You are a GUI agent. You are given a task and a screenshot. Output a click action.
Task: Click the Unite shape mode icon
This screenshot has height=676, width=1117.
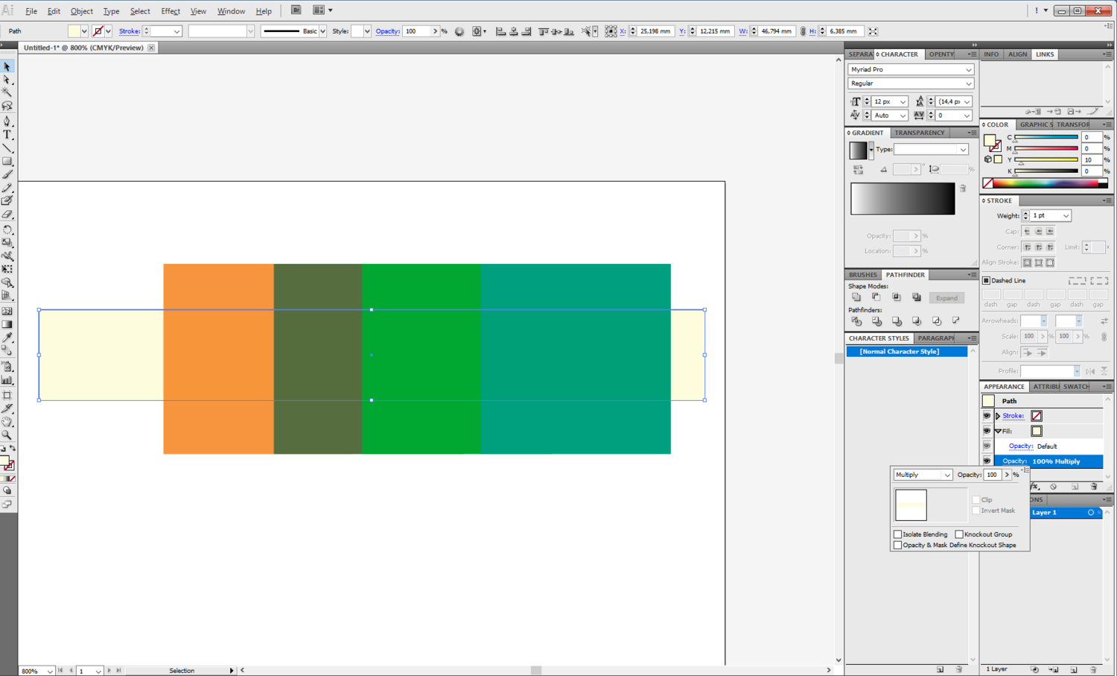pyautogui.click(x=856, y=297)
